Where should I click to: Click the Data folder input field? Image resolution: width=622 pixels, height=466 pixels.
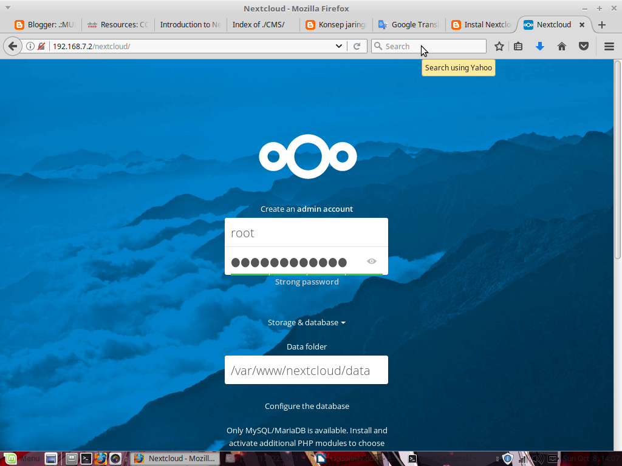click(307, 370)
